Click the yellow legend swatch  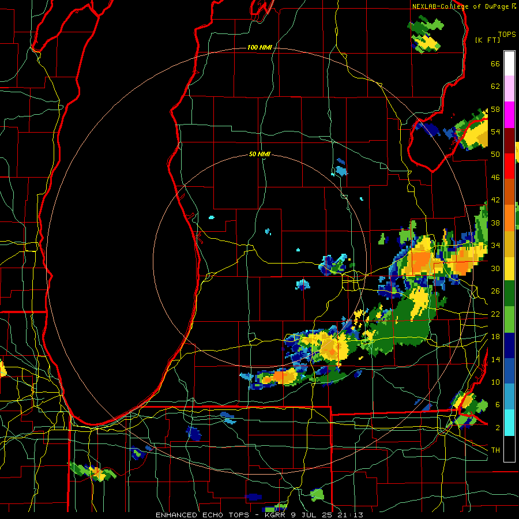point(509,269)
